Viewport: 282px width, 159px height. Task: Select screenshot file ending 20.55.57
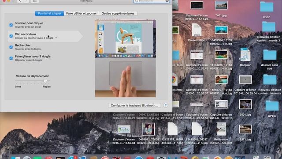pyautogui.click(x=197, y=79)
